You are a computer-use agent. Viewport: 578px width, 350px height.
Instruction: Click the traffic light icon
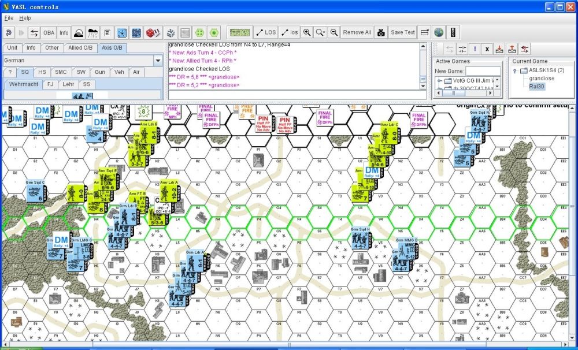click(453, 32)
